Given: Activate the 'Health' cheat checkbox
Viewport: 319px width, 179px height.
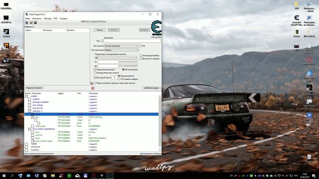Looking at the screenshot, I should [x=26, y=144].
